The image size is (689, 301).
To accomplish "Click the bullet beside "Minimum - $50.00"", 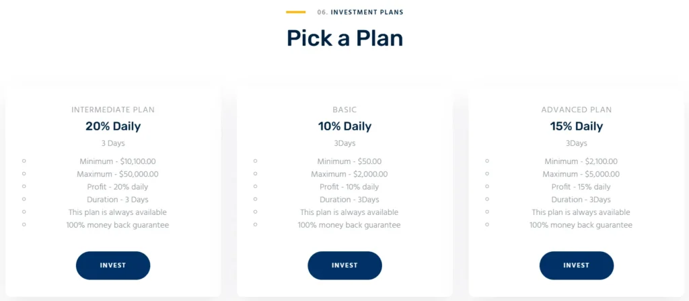I will coord(256,161).
